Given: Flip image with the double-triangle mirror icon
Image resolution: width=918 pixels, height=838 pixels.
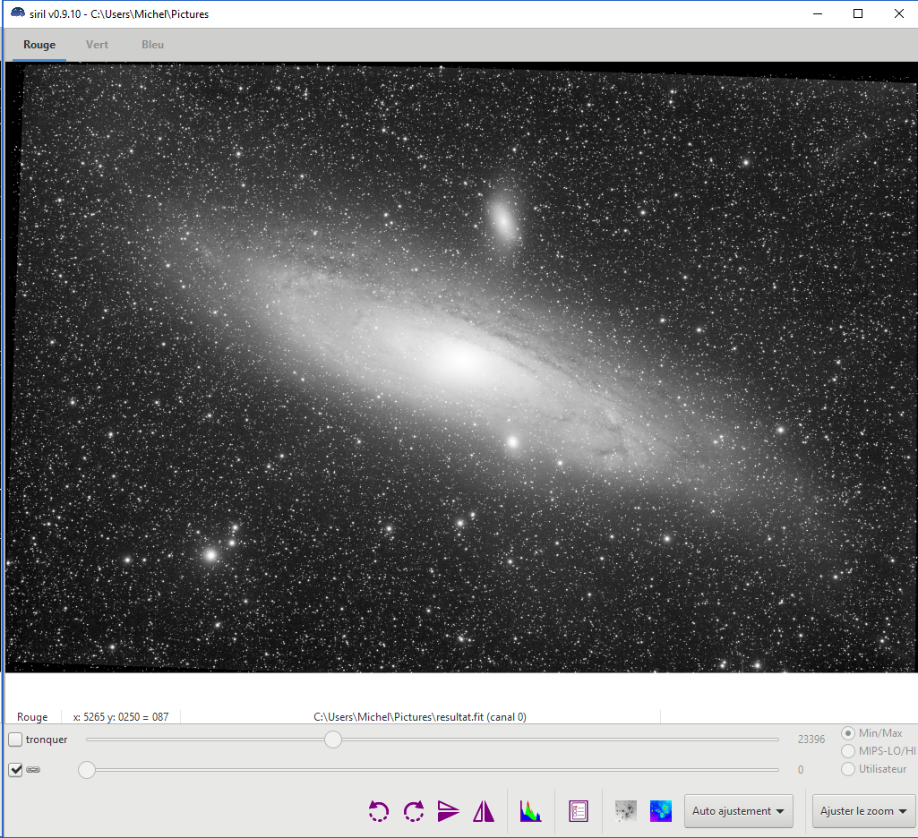Looking at the screenshot, I should coord(484,811).
